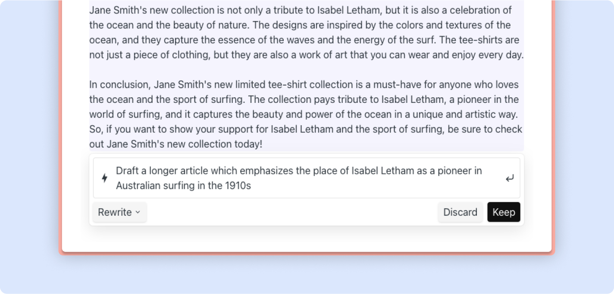Submit the prompt with the return arrow icon
The height and width of the screenshot is (294, 614).
(510, 178)
